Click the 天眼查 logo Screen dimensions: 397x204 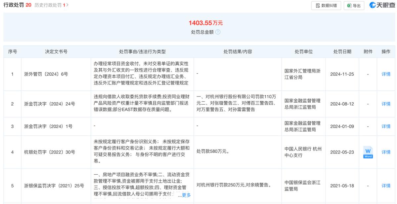coord(382,5)
